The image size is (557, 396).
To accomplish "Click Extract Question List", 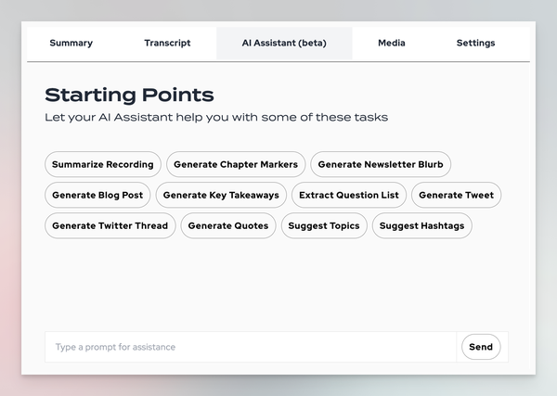I will click(x=349, y=195).
